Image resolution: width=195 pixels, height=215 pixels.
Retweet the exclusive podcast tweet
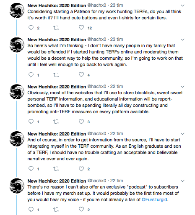pyautogui.click(x=56, y=210)
